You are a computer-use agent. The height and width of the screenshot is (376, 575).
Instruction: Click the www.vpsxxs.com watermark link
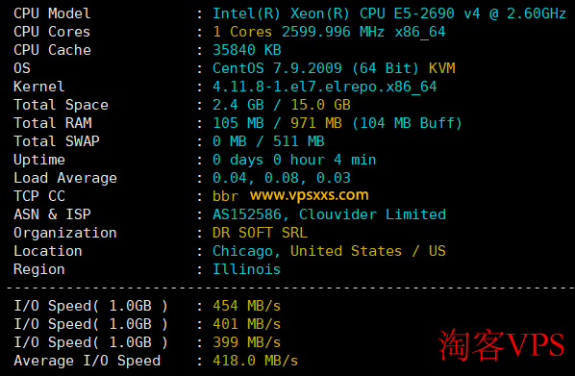pos(310,195)
